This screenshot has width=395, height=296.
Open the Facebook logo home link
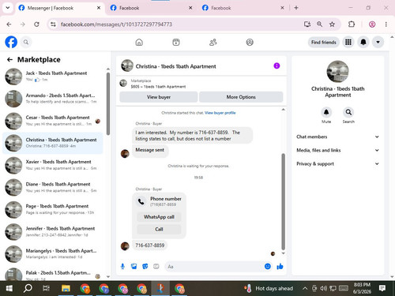click(x=11, y=42)
